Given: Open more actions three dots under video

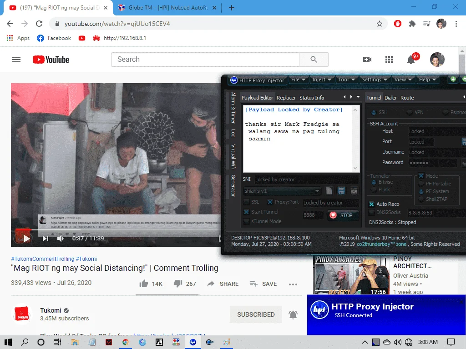Looking at the screenshot, I should (x=293, y=284).
